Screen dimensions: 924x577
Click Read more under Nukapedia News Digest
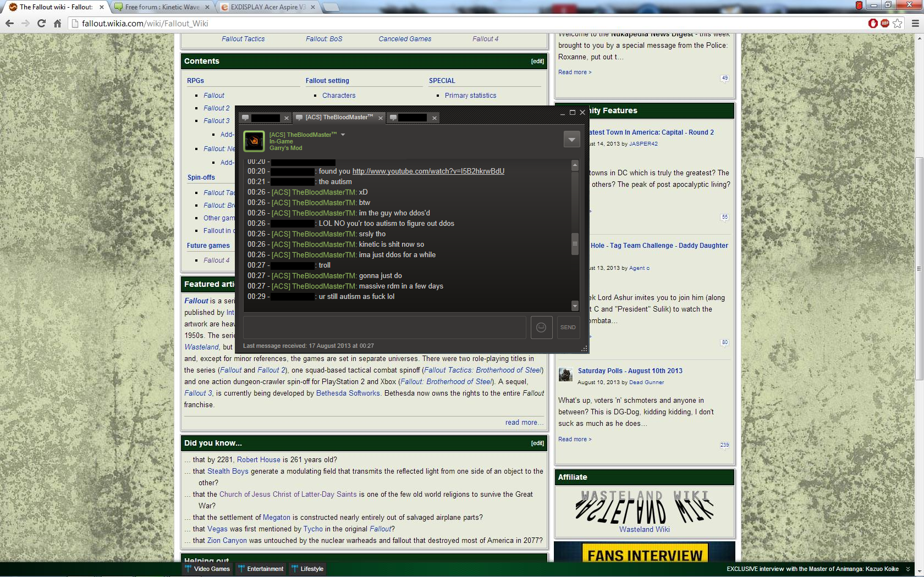point(575,73)
